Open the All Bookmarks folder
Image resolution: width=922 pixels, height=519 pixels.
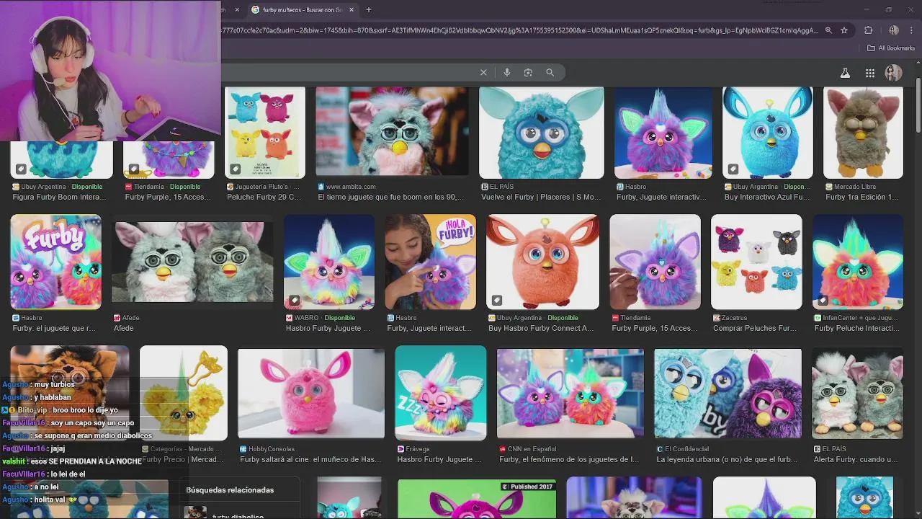tap(891, 48)
